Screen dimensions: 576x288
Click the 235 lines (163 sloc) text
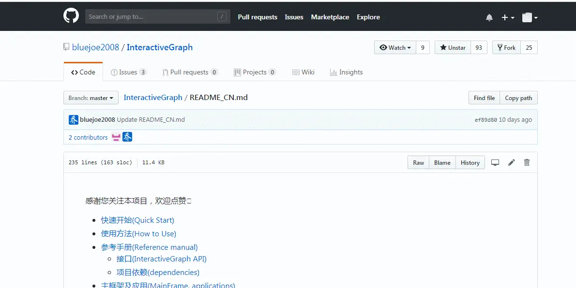(100, 162)
